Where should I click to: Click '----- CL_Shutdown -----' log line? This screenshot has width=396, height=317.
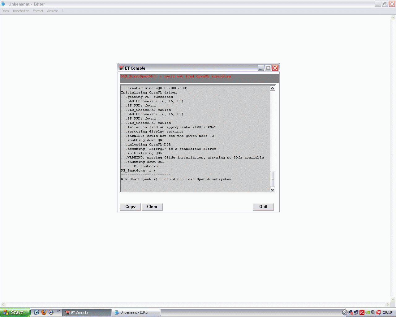tap(146, 166)
